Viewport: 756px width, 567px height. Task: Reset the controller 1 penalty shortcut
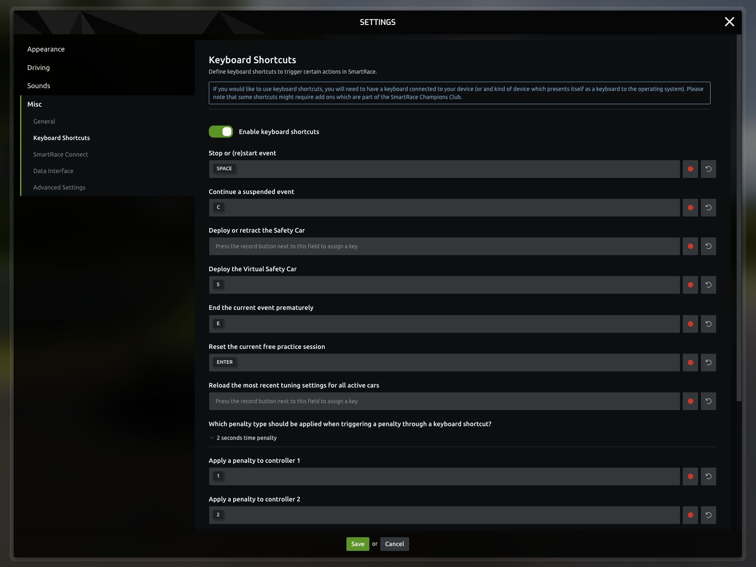point(708,476)
